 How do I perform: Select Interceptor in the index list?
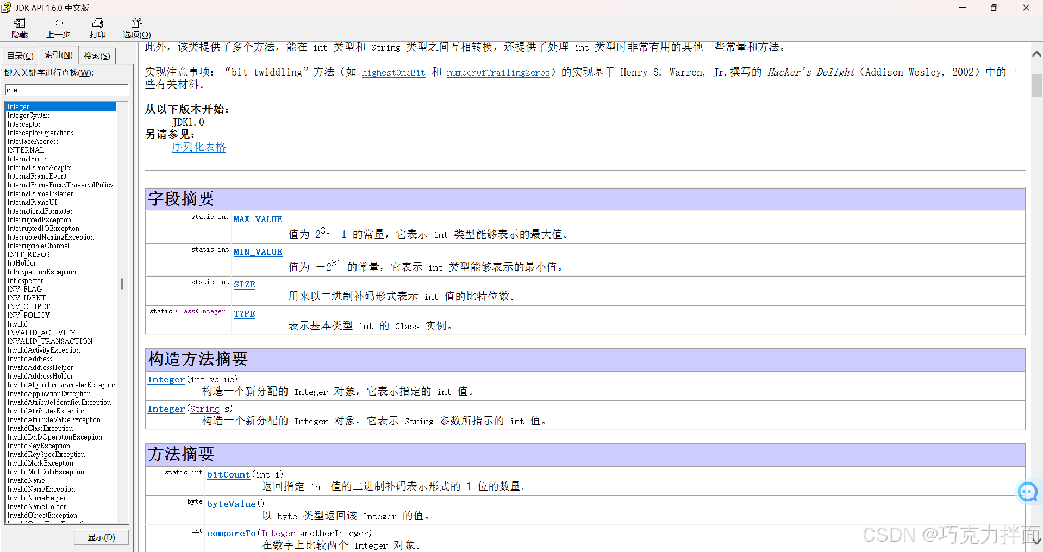coord(23,124)
